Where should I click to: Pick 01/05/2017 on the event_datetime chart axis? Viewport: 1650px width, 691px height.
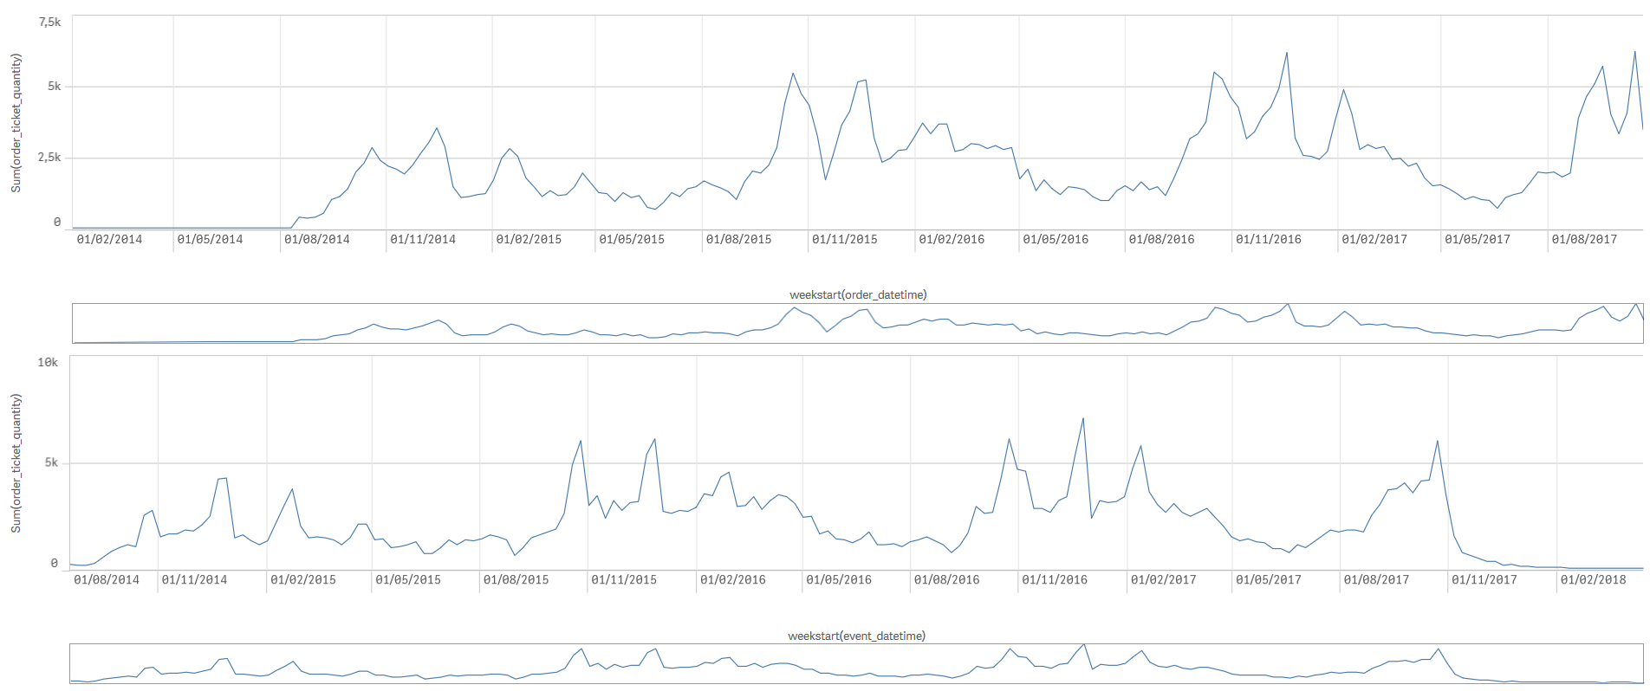(1269, 579)
